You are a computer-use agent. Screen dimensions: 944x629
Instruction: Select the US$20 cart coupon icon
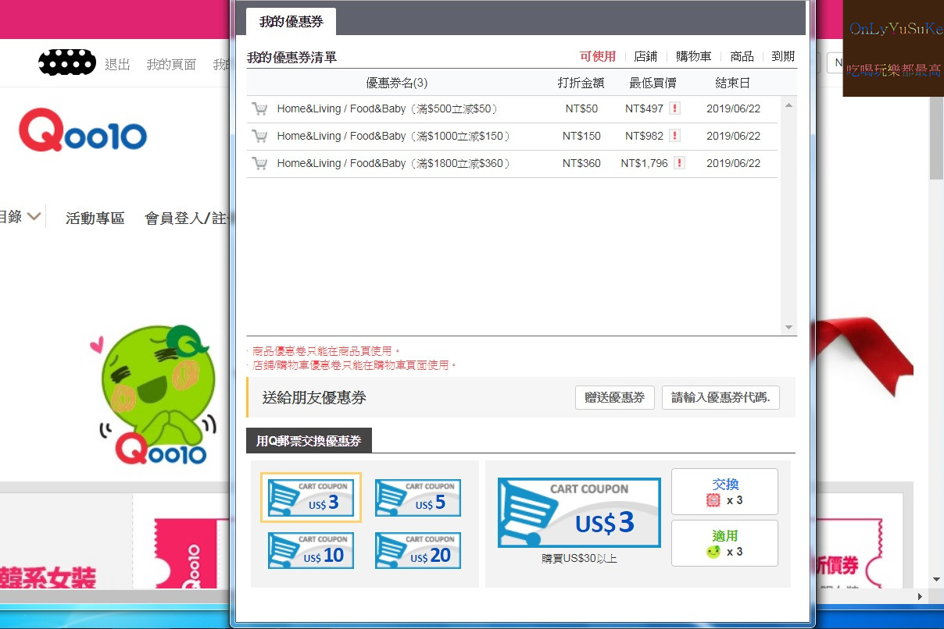click(417, 550)
